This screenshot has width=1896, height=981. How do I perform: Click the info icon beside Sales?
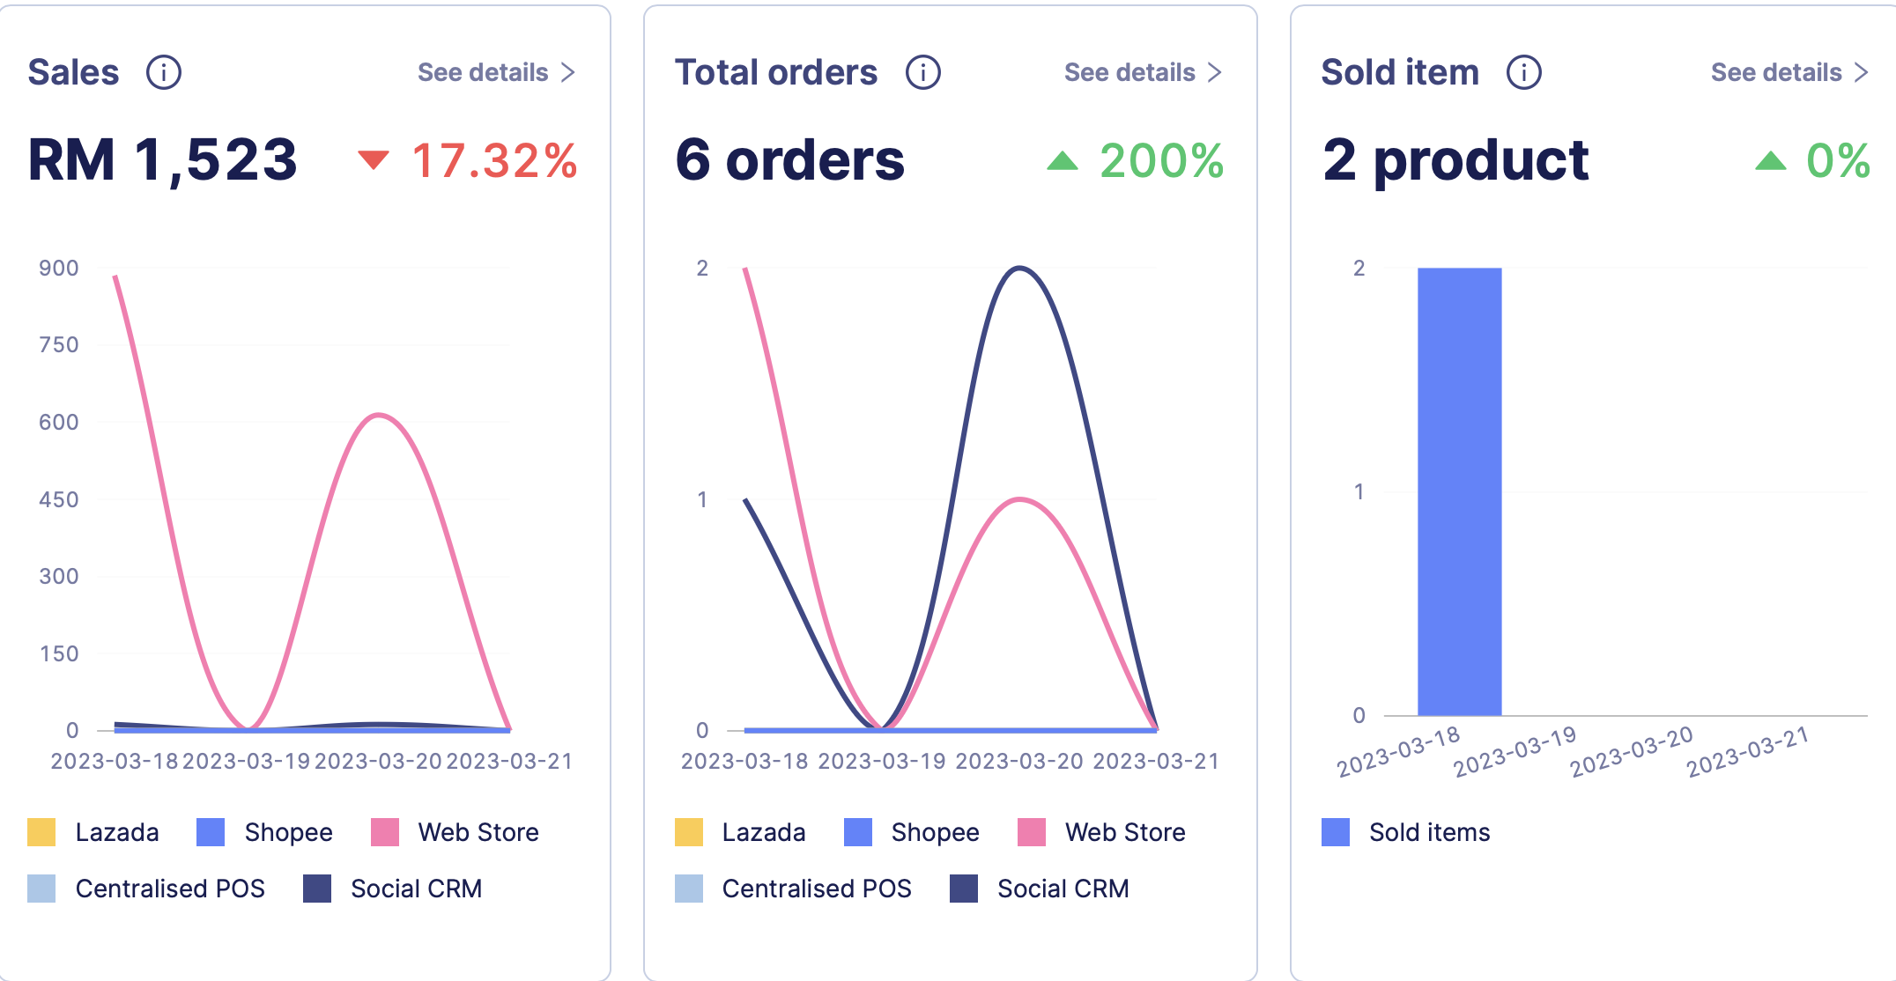point(164,72)
